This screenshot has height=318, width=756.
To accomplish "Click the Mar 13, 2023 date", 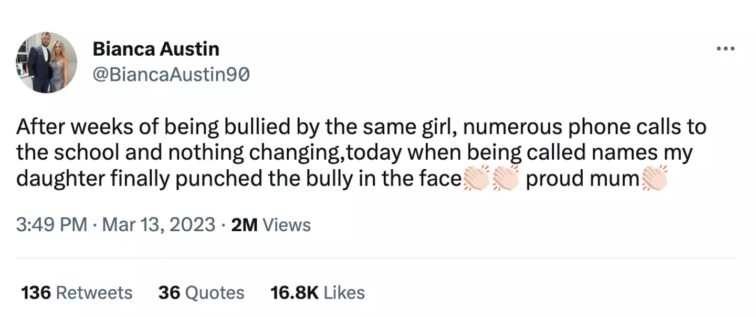I will click(x=159, y=225).
